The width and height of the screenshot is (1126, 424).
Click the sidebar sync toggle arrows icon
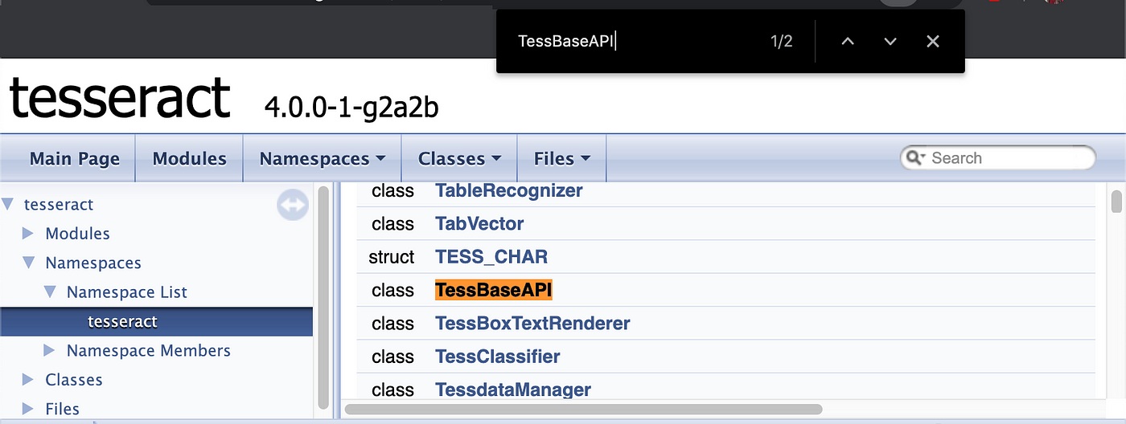click(x=293, y=205)
